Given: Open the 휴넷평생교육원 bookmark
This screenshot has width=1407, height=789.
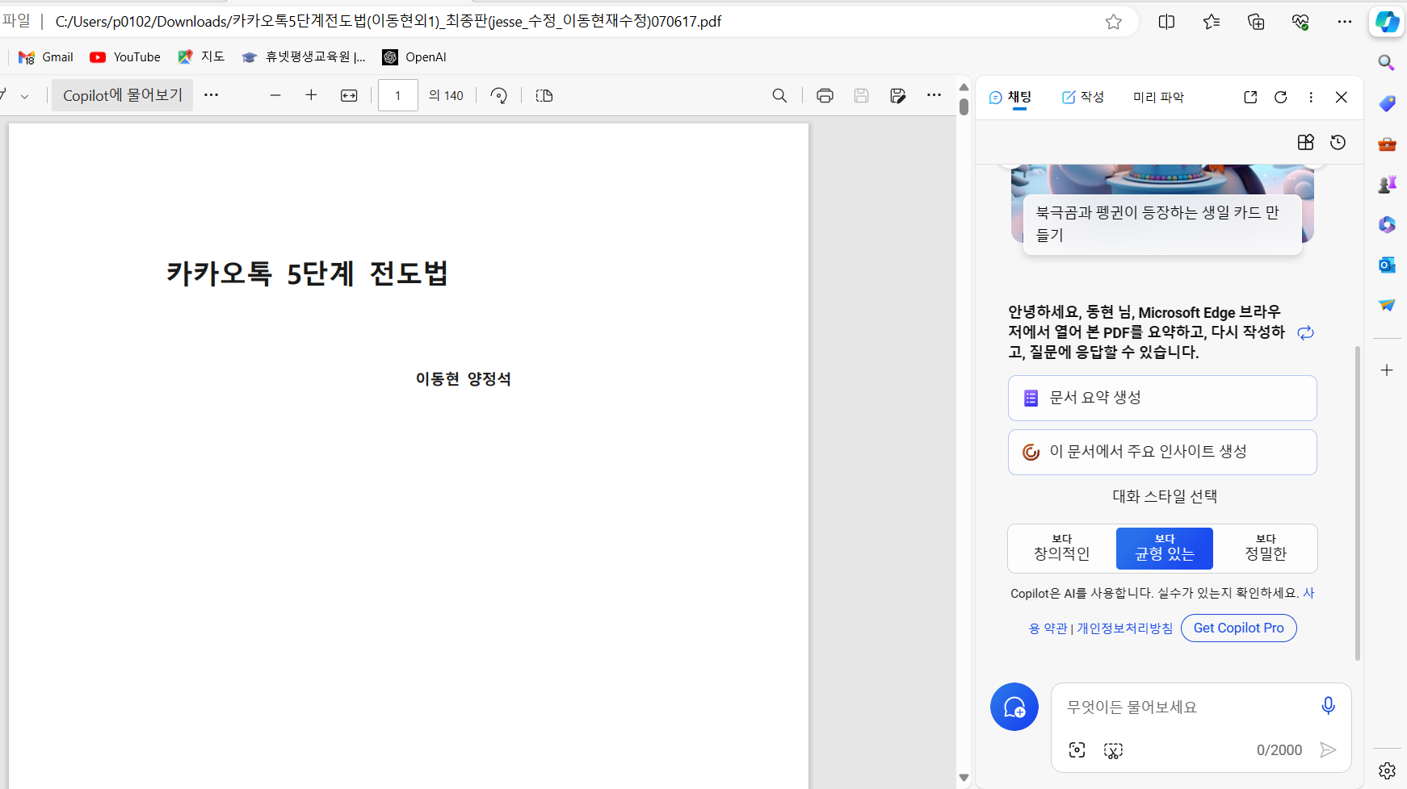Looking at the screenshot, I should coord(304,57).
